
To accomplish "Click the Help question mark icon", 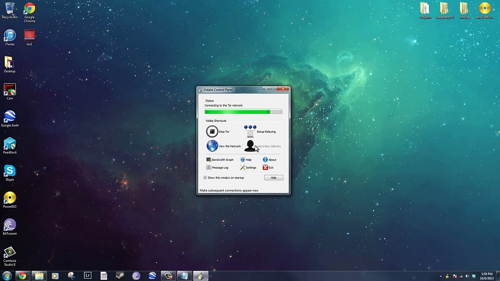I will click(x=243, y=160).
